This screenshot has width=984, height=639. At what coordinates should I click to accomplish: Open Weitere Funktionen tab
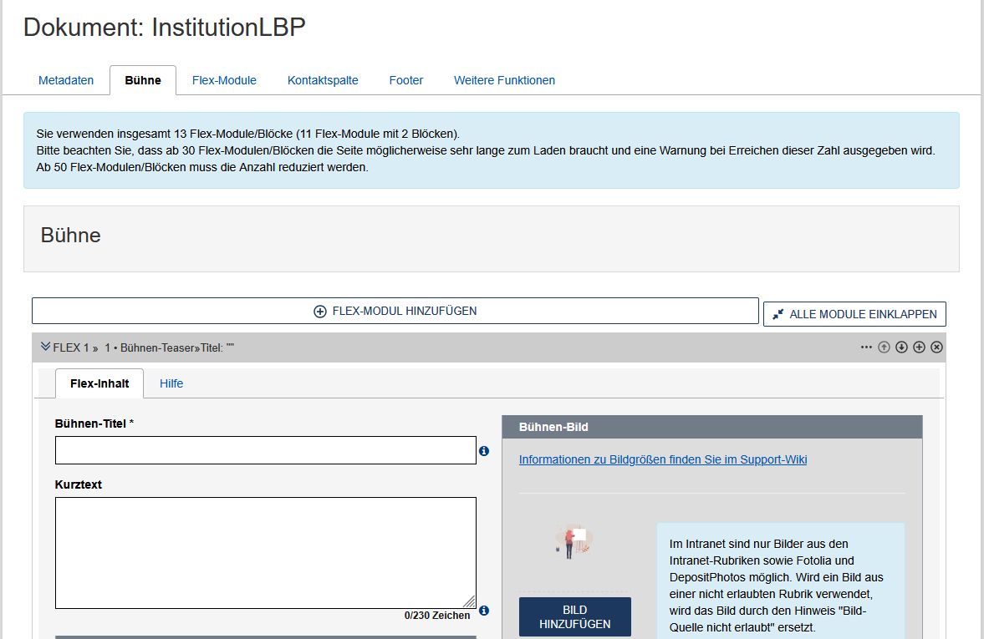click(x=504, y=81)
